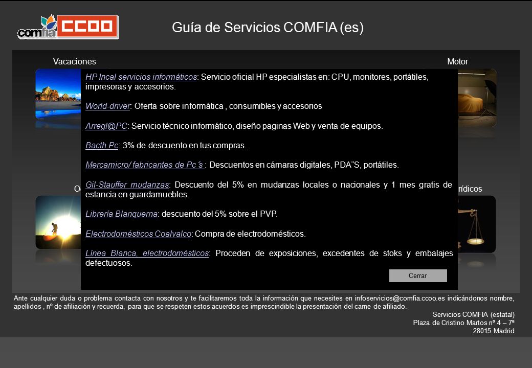
Task: Click the 28015 Madrid text
Action: coord(494,331)
